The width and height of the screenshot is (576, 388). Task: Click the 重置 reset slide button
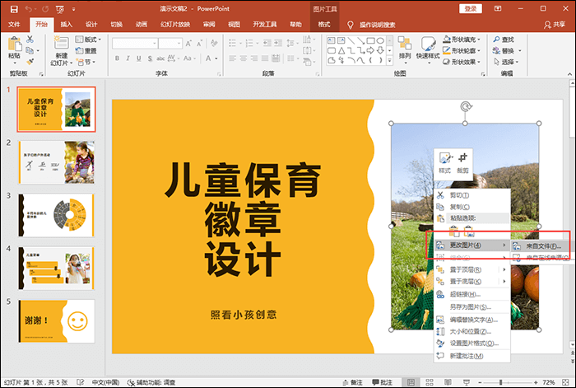coord(86,51)
